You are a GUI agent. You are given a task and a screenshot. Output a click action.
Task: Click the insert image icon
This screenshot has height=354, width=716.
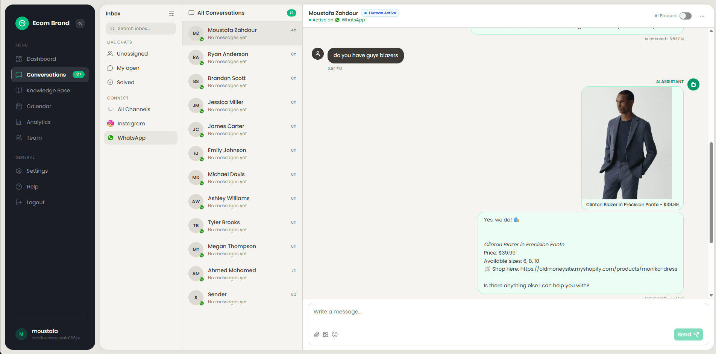[326, 334]
